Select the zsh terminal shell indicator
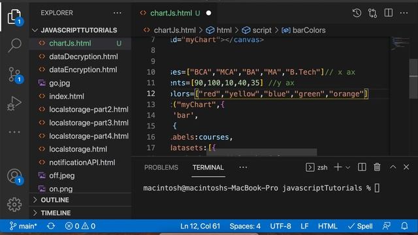The image size is (418, 235). coord(316,167)
